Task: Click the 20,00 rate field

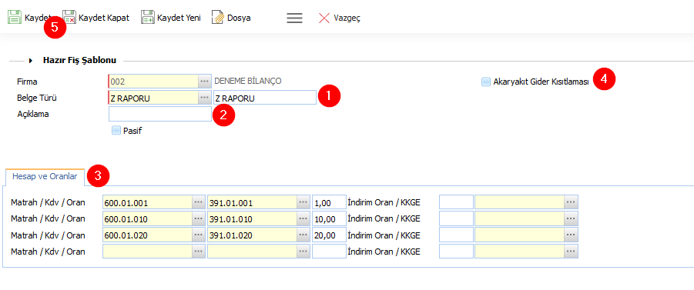Action: [x=329, y=235]
